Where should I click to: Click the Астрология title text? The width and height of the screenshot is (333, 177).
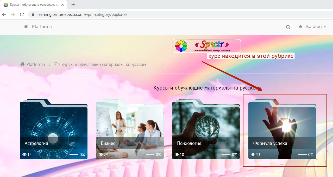pos(36,143)
